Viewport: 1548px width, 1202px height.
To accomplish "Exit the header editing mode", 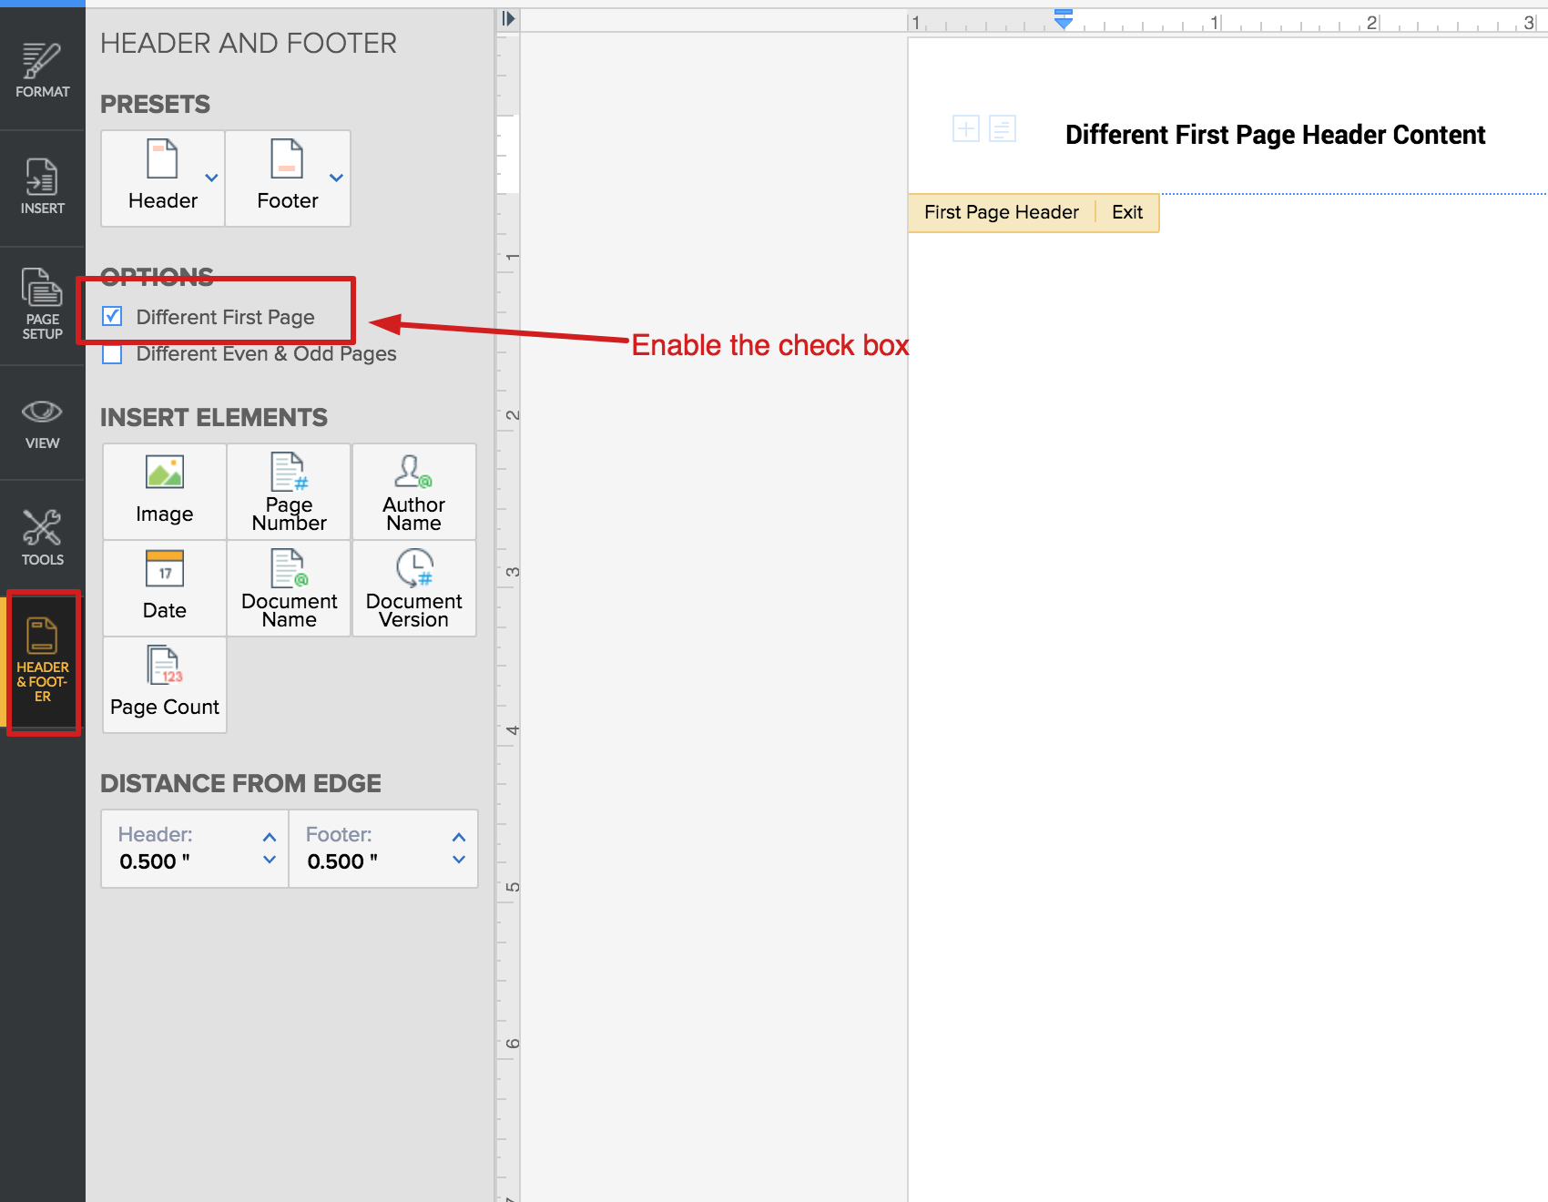I will (x=1126, y=212).
